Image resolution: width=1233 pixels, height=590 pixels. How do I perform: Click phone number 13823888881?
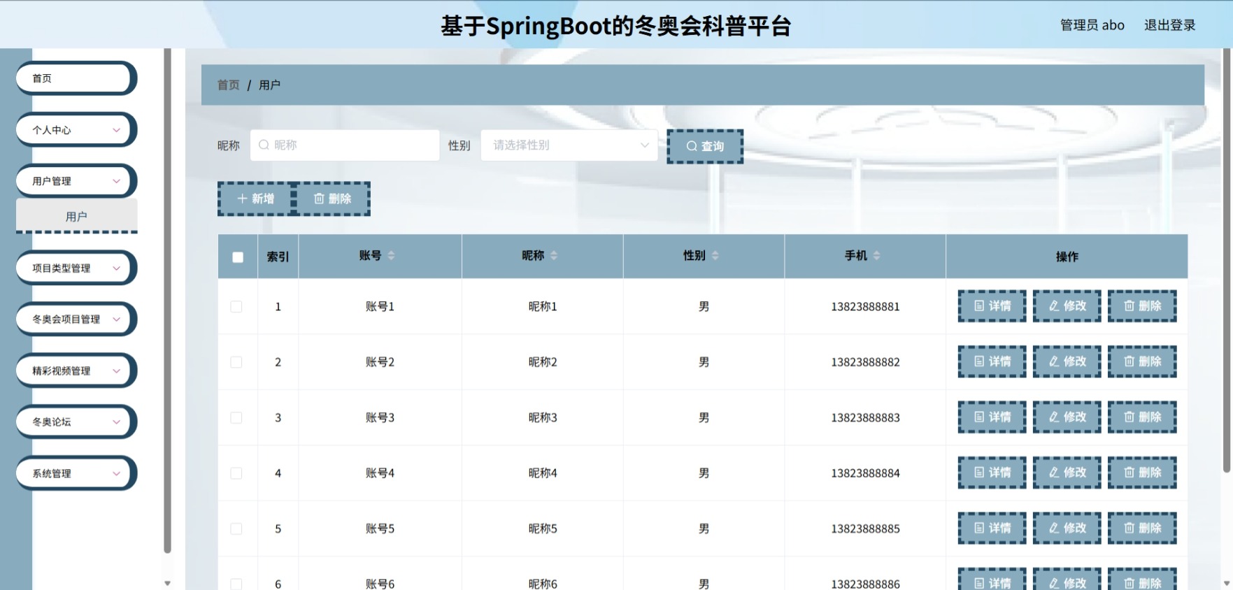(x=865, y=306)
